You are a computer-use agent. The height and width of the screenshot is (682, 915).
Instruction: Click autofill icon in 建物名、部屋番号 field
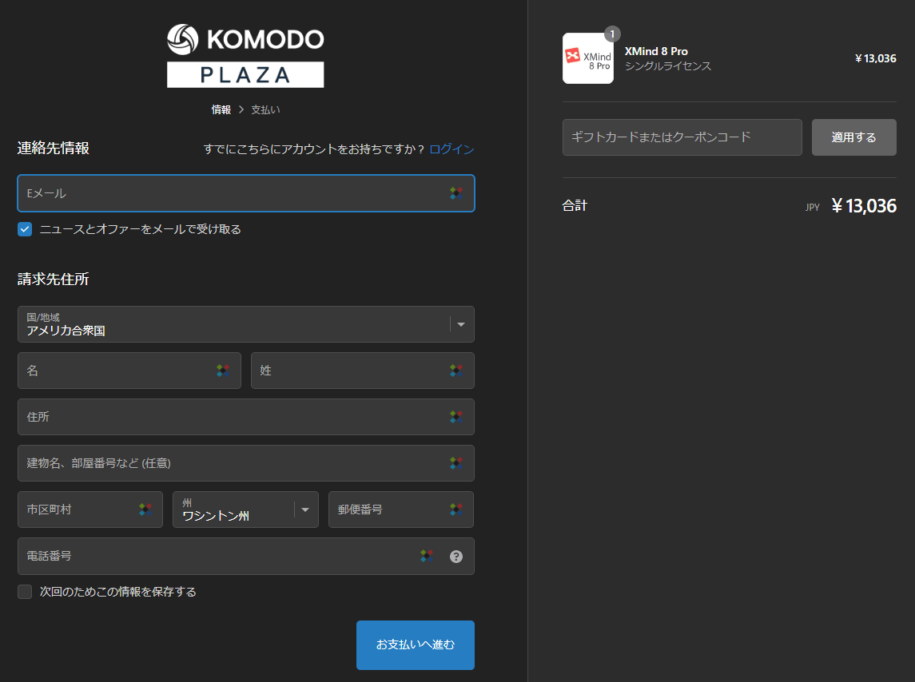pyautogui.click(x=456, y=463)
